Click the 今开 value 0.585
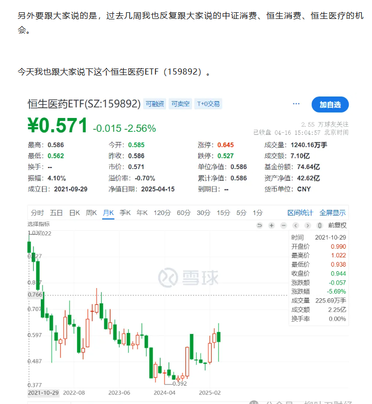 [x=136, y=145]
